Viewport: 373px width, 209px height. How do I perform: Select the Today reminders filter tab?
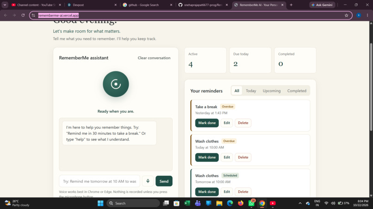pos(251,90)
